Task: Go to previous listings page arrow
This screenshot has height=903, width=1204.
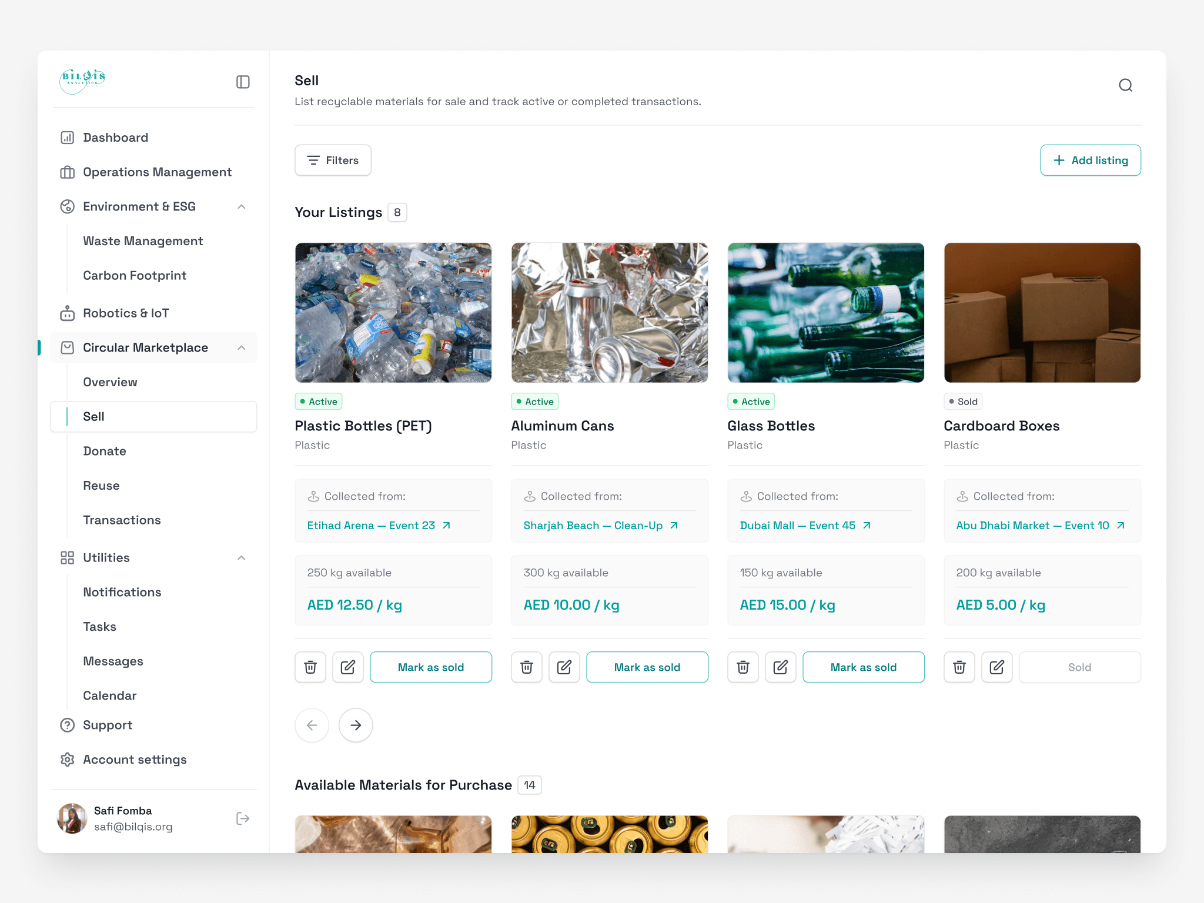Action: (312, 725)
